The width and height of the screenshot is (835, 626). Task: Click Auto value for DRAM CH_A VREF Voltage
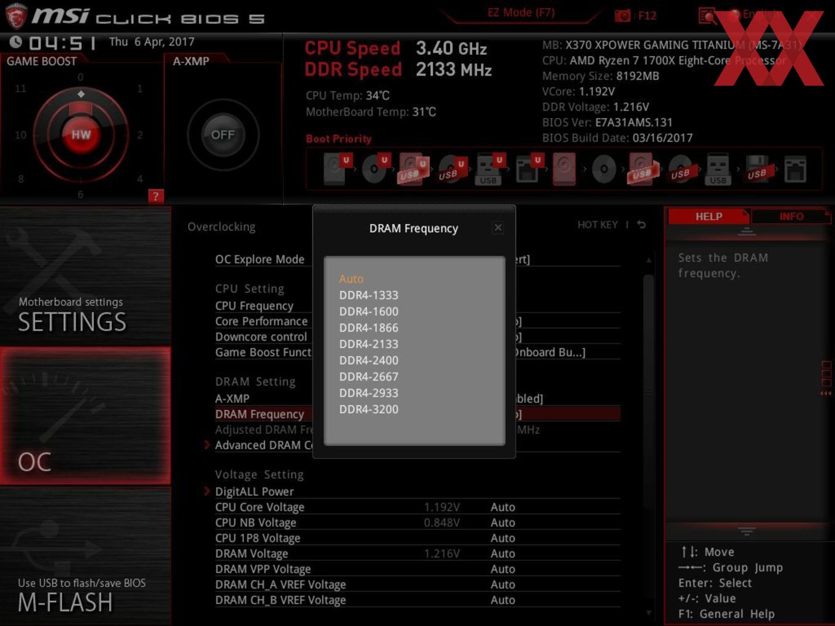[x=503, y=584]
